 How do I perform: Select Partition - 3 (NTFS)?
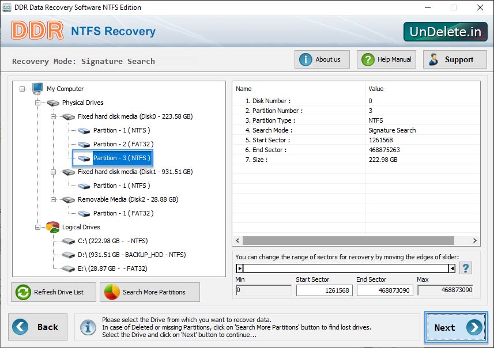pos(122,158)
